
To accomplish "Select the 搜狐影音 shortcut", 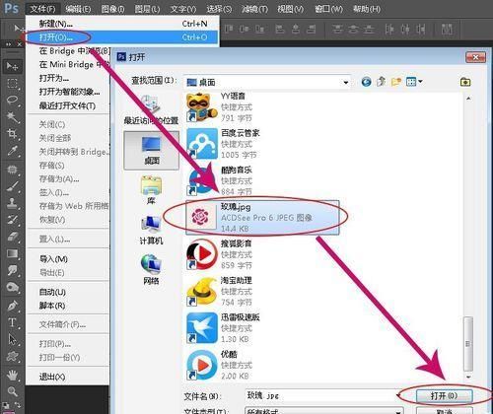I will click(220, 254).
